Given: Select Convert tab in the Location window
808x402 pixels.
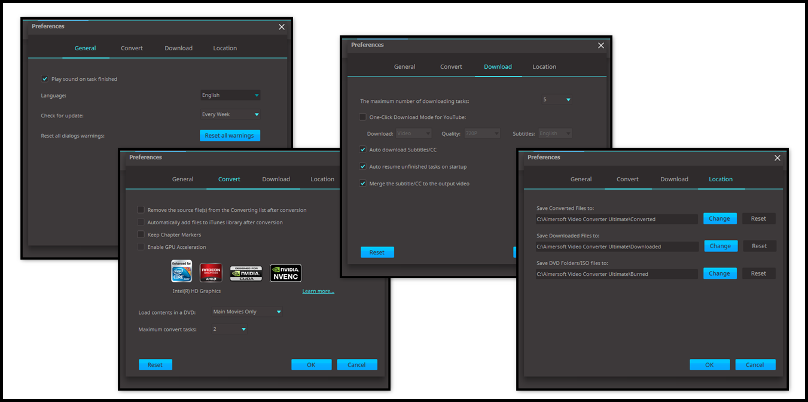Looking at the screenshot, I should (x=627, y=179).
